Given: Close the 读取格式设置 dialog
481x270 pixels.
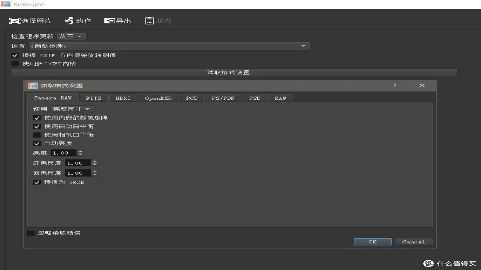Looking at the screenshot, I should (x=422, y=85).
